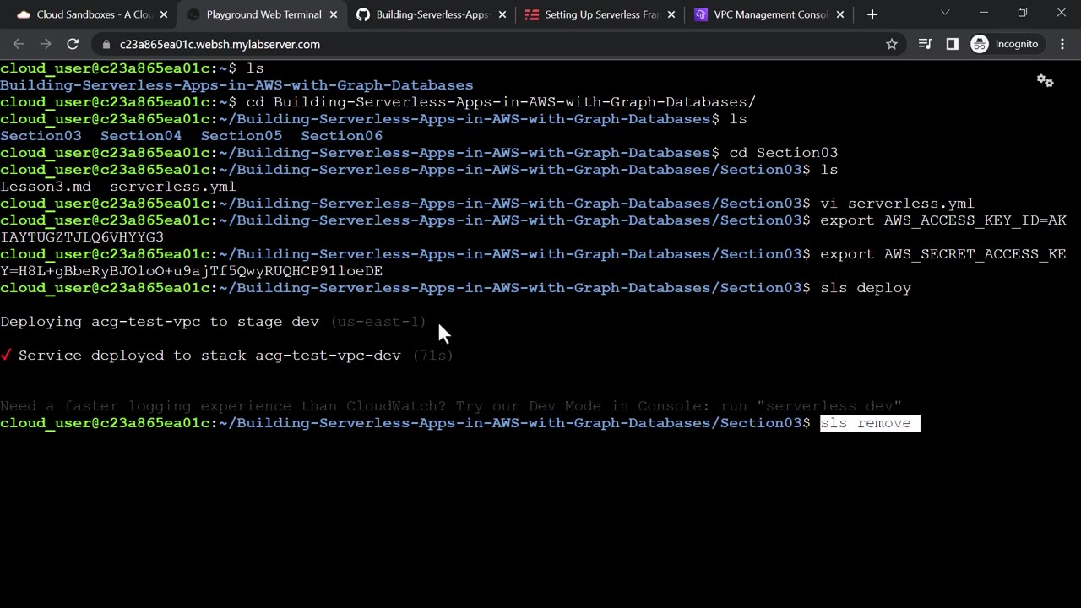The image size is (1081, 608).
Task: Toggle the browser side panel icon
Action: click(953, 44)
